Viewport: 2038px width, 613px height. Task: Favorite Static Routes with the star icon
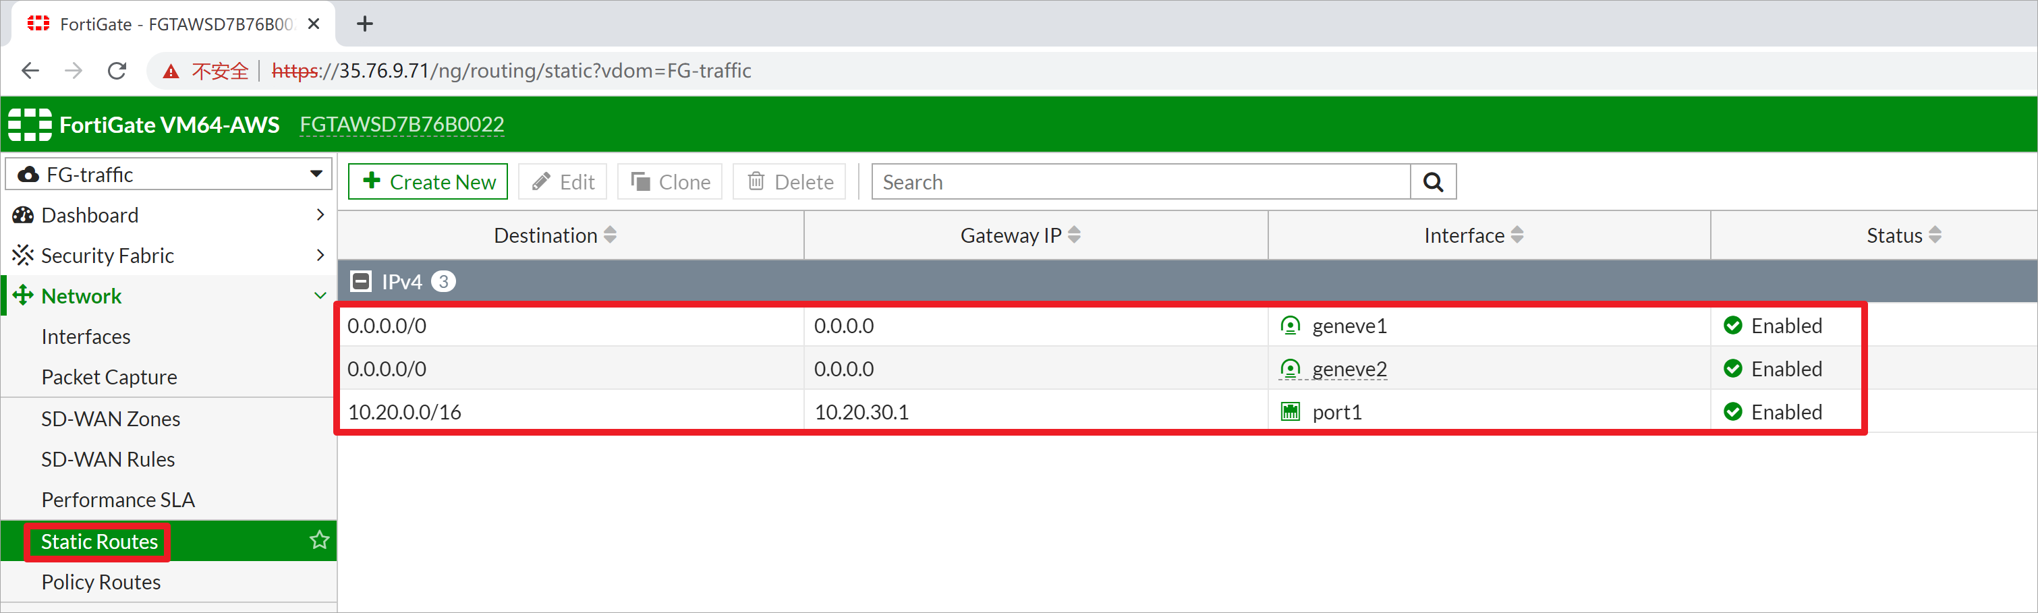(x=319, y=540)
